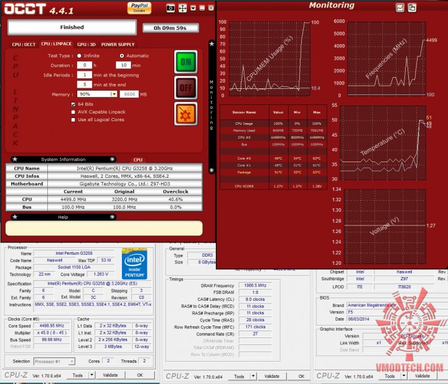Open the OCCT title bar dropdown arrow
Viewport: 448px width, 384px height.
tap(193, 8)
